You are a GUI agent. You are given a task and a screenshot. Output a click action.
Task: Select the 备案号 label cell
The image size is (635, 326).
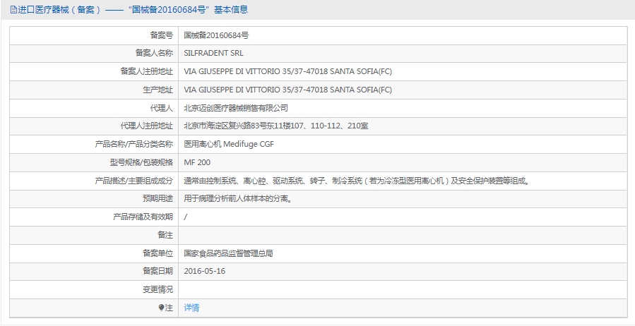(x=94, y=35)
